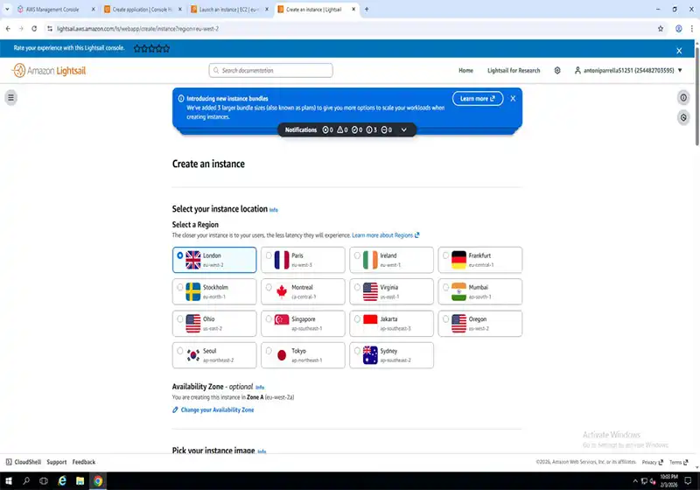Open File Explorer from taskbar
Image resolution: width=700 pixels, height=490 pixels.
[80, 481]
